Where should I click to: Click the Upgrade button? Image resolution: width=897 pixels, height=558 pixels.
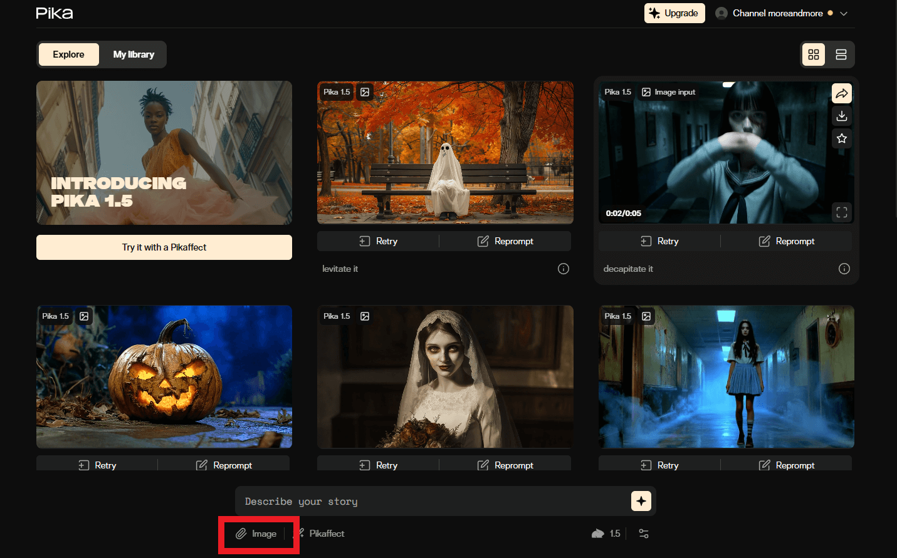coord(674,13)
